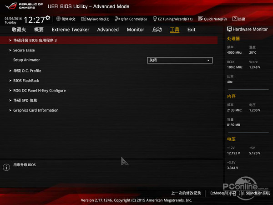Open the Monitor tab

[x=136, y=30]
